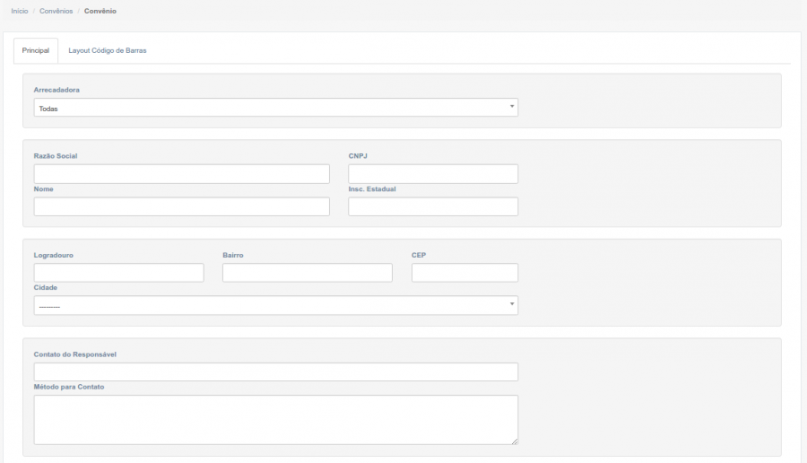Viewport: 807px width, 463px height.
Task: Focus the Logradouro address field
Action: click(x=118, y=273)
